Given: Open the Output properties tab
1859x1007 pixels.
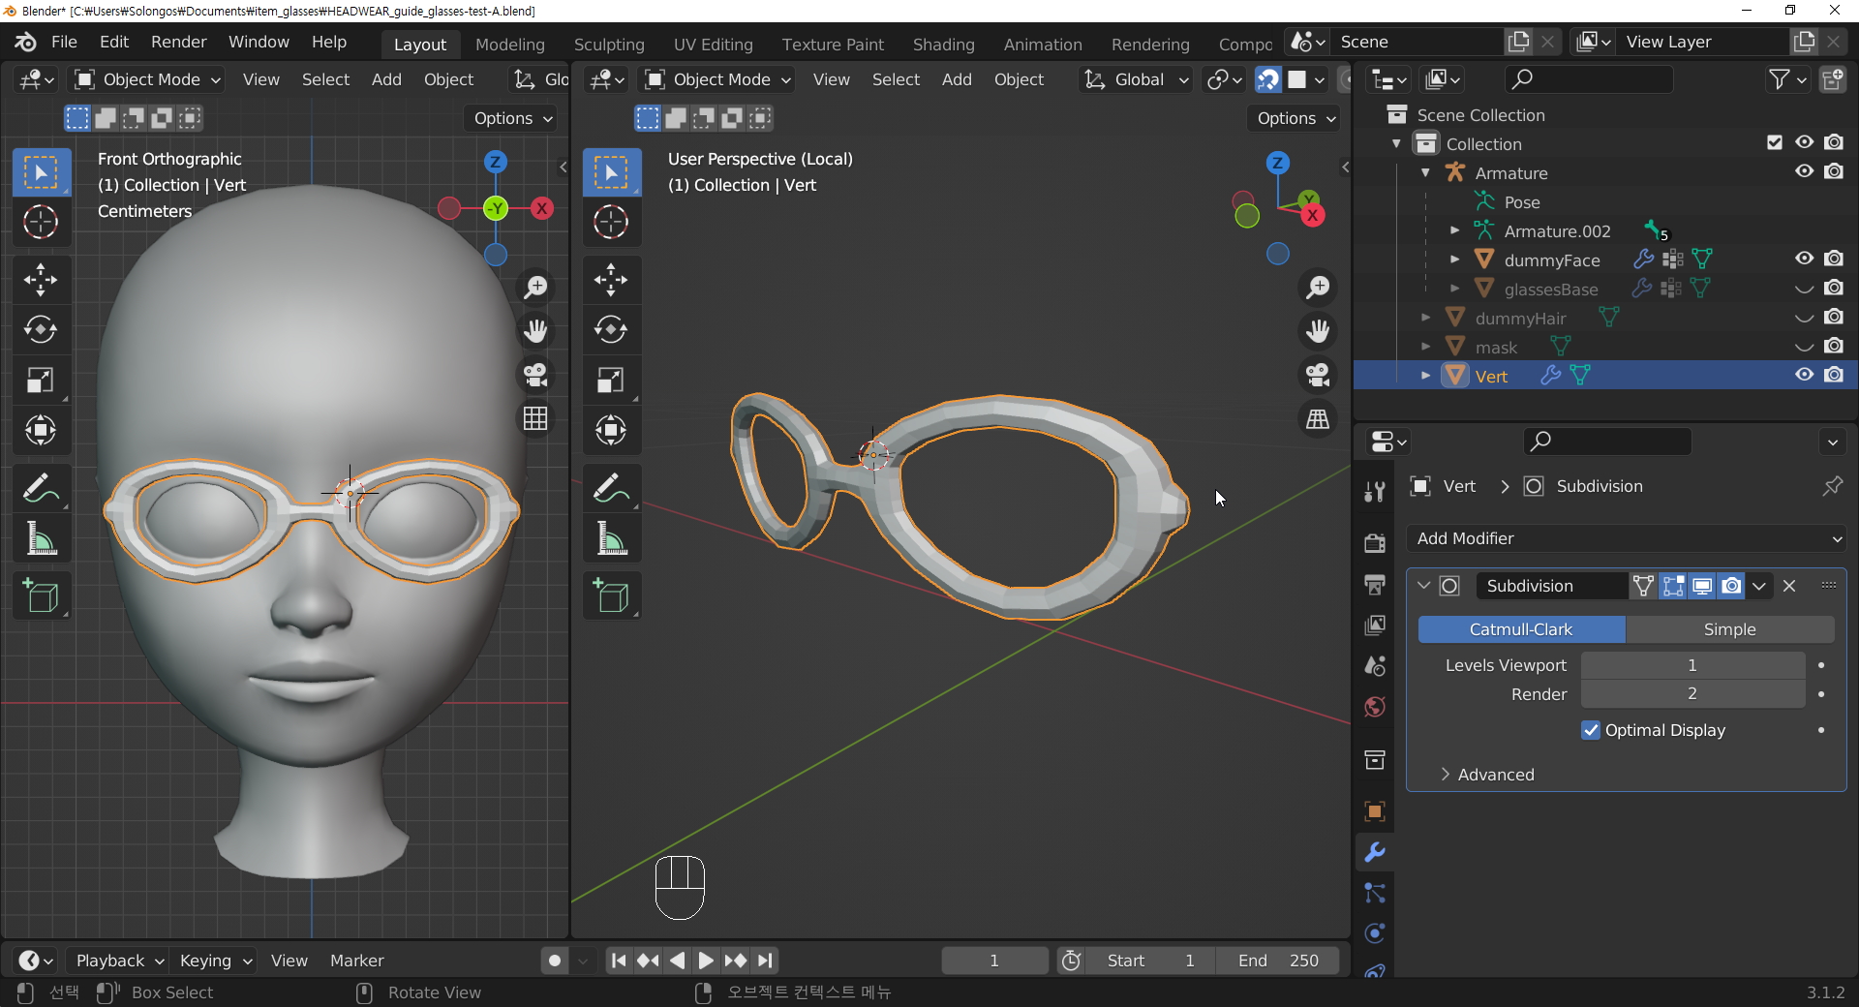Looking at the screenshot, I should pos(1375,584).
